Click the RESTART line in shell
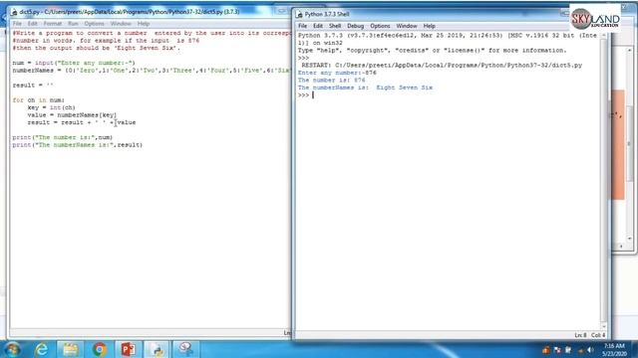Screen dimensions: 638x358 pyautogui.click(x=442, y=66)
